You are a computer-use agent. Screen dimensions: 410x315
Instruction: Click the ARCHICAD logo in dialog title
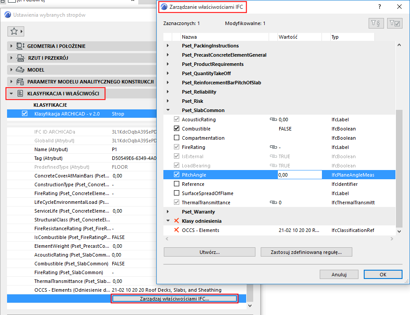[x=163, y=7]
